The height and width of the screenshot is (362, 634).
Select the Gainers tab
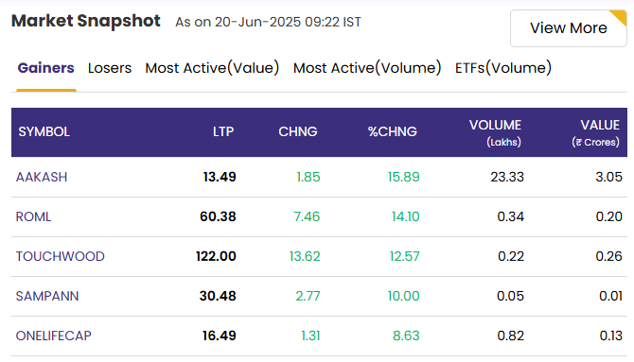pyautogui.click(x=46, y=68)
